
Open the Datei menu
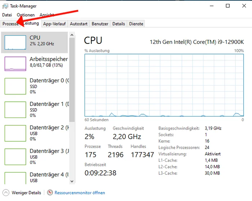point(7,15)
